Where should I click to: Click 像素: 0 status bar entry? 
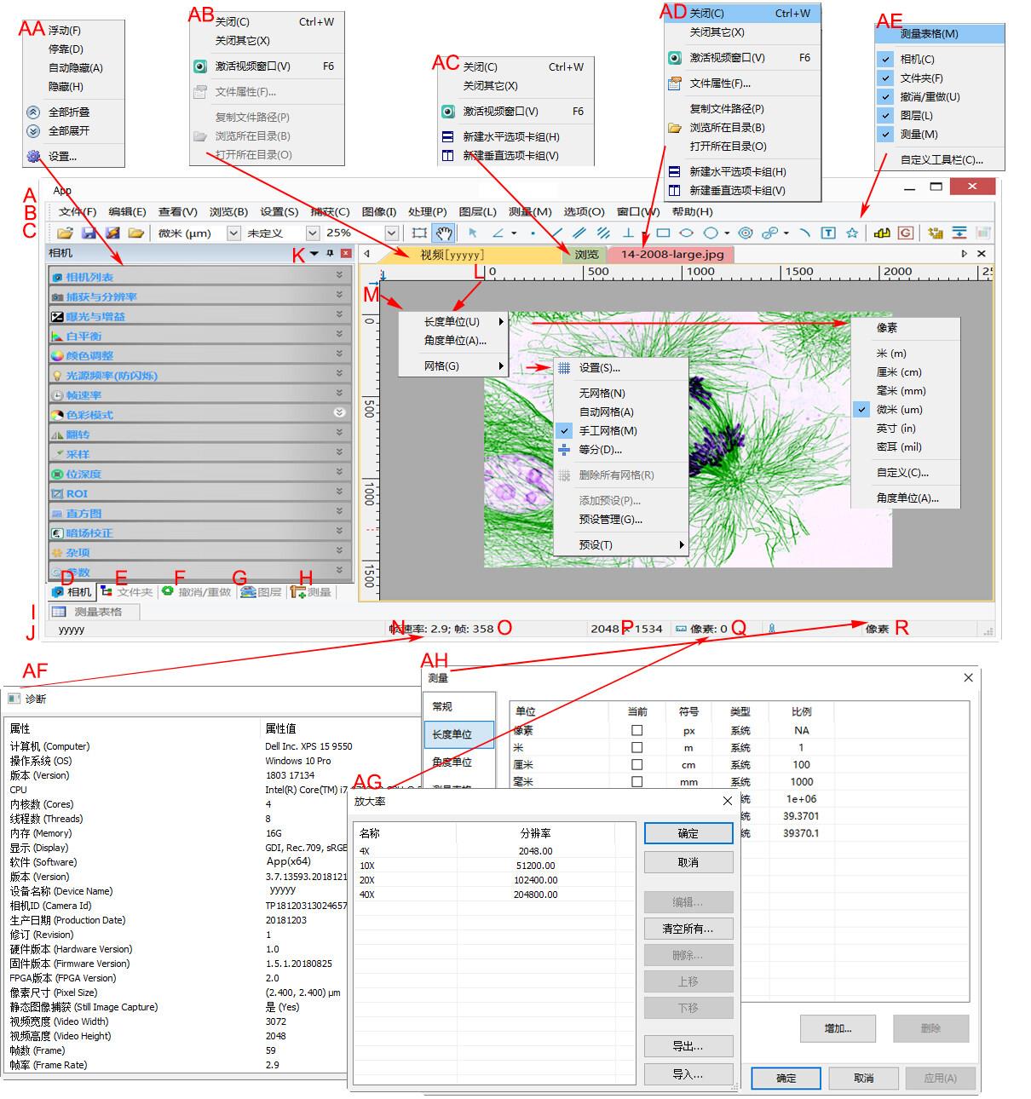click(701, 630)
